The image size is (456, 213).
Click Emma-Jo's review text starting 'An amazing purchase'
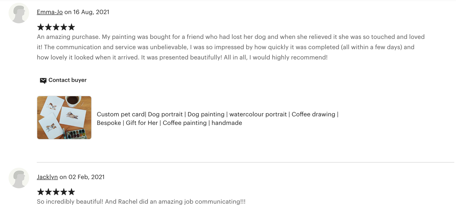231,47
